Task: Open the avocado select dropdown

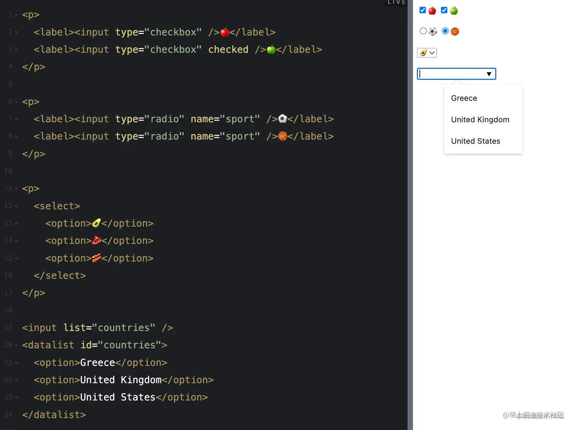Action: [x=427, y=53]
